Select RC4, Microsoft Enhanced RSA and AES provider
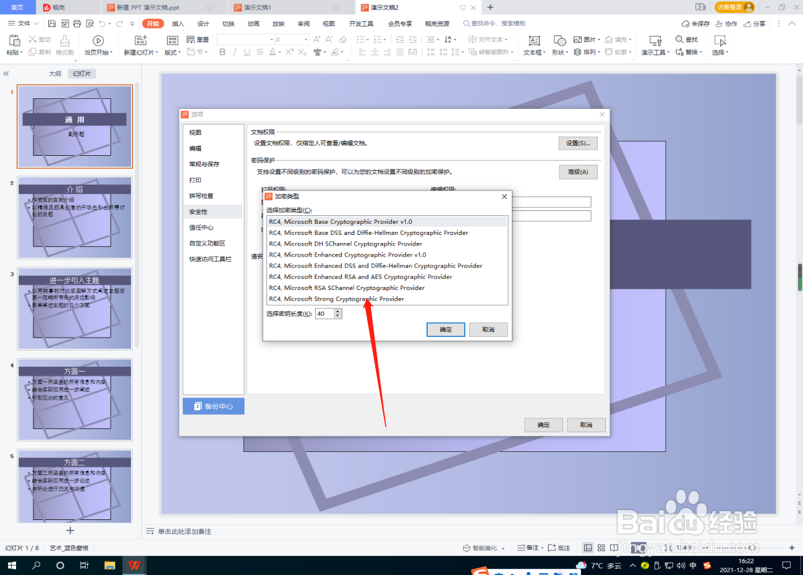Screen dimensions: 803x575 [x=387, y=276]
